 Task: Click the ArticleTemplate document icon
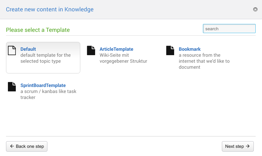[91, 50]
